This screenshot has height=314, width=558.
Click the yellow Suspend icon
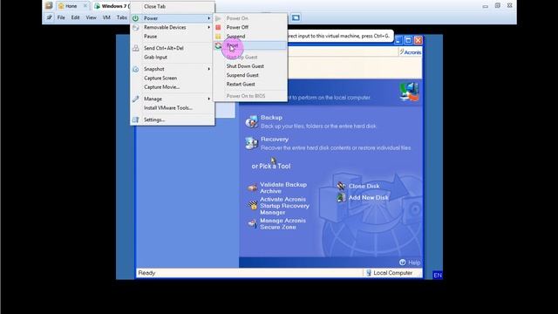tap(218, 37)
